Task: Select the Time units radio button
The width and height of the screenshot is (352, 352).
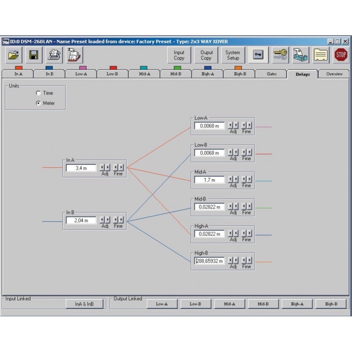Action: (38, 93)
